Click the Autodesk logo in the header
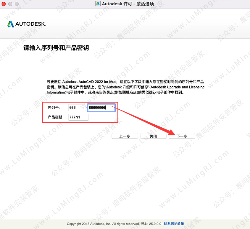Viewport: 250px width, 229px height. (27, 24)
